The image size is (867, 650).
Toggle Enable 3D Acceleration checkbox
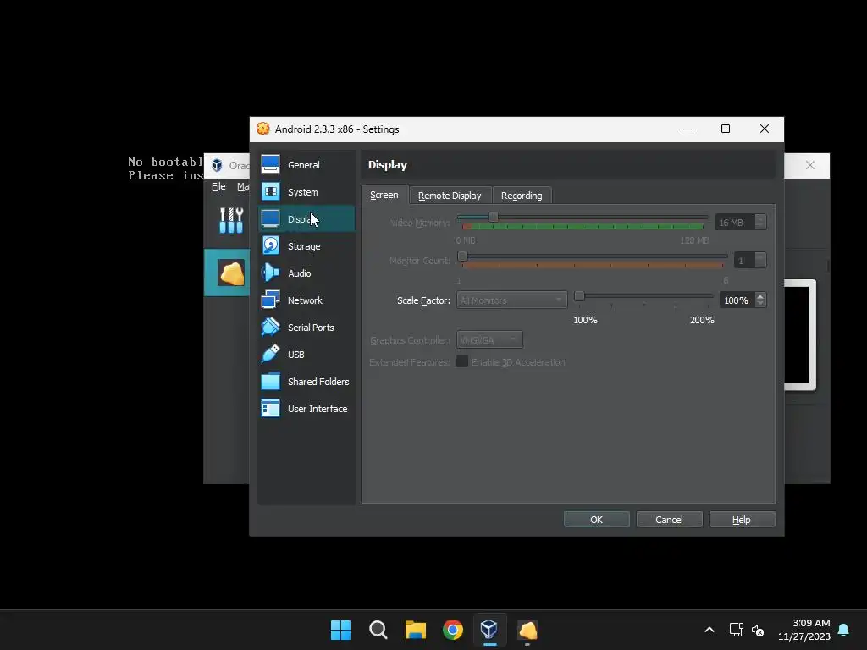click(x=462, y=361)
